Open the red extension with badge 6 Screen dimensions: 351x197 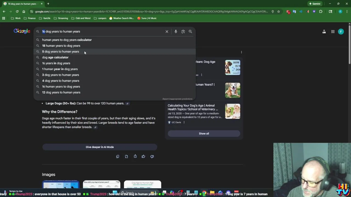pos(288,11)
